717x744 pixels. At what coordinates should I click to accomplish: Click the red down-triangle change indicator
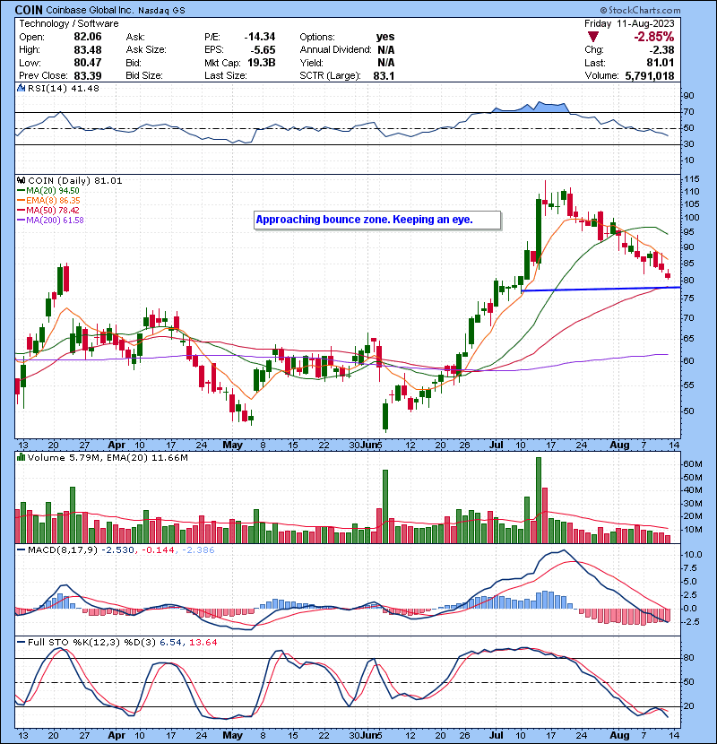[x=592, y=37]
